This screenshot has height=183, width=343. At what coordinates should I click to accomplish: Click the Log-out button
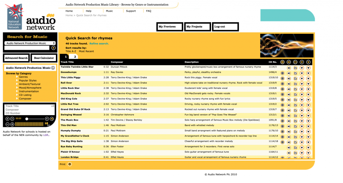pos(225,27)
